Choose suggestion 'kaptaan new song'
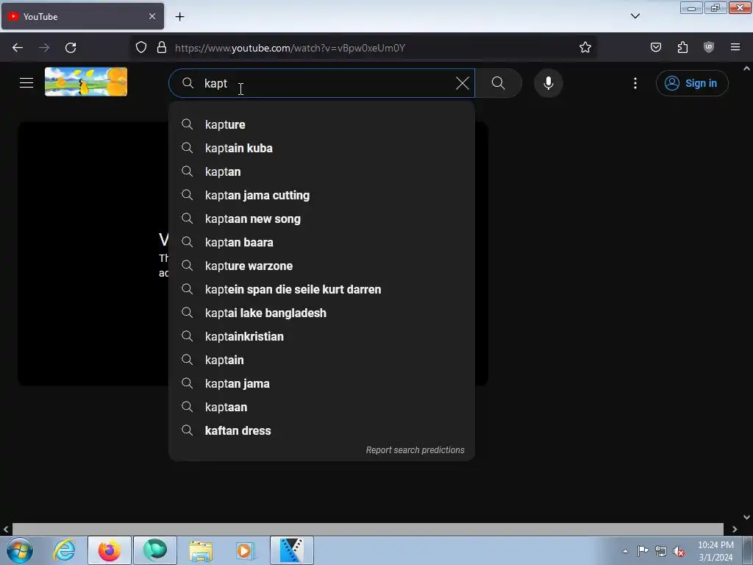Screen dimensions: 753x565 322,218
